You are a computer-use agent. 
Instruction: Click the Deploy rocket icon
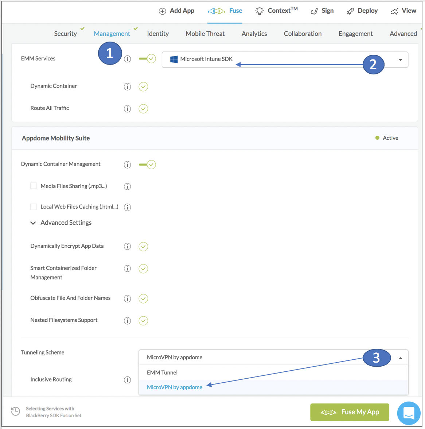tap(350, 11)
